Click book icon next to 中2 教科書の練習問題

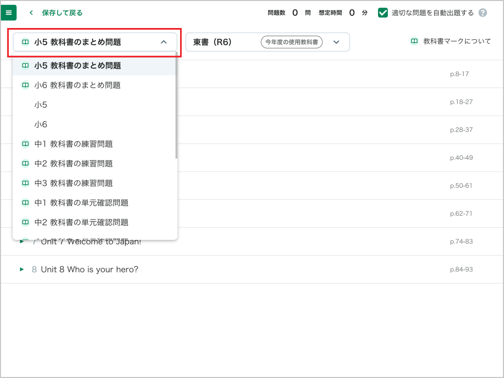point(25,163)
